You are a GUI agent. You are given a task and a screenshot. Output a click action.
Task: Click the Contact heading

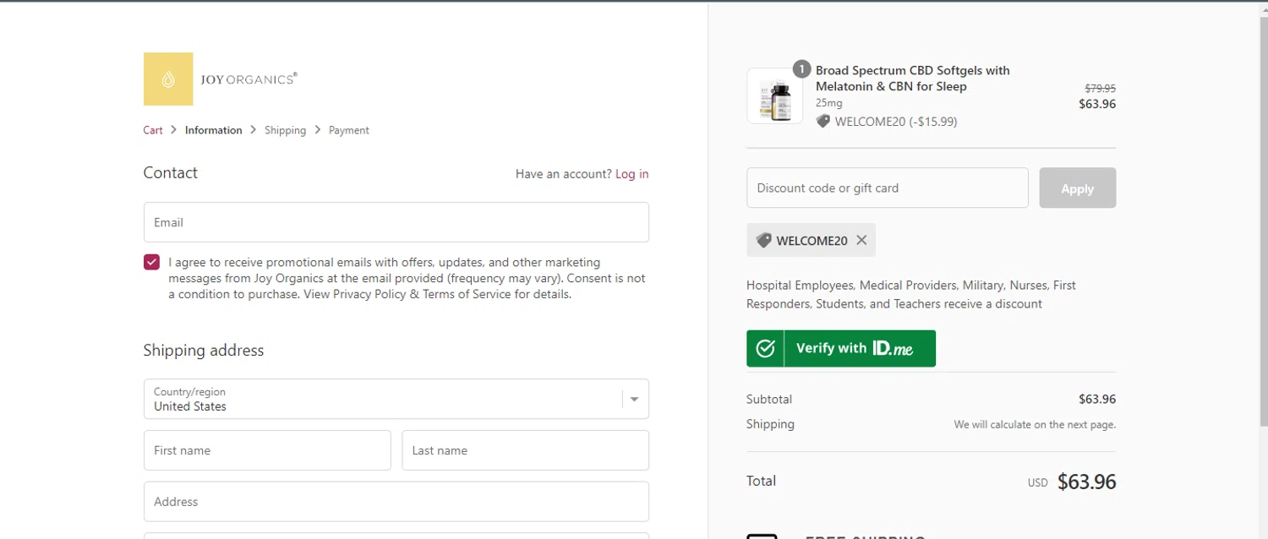coord(171,172)
